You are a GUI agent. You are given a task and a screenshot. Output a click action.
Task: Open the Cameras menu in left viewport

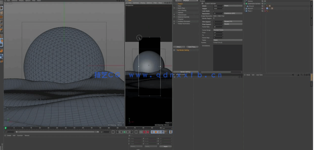(x=15, y=1)
